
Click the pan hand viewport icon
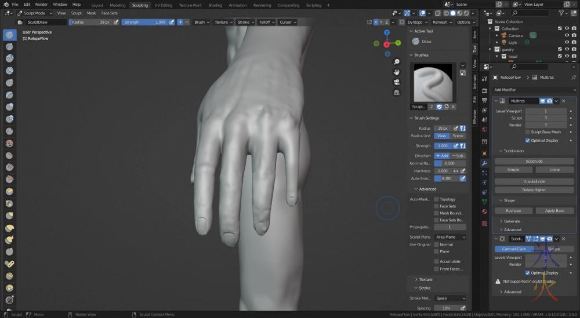click(x=396, y=72)
